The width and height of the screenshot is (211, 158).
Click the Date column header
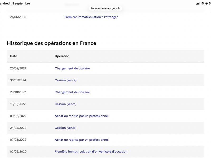(x=14, y=56)
